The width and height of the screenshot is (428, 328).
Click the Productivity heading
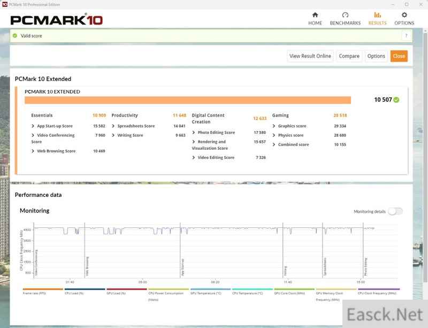(125, 115)
